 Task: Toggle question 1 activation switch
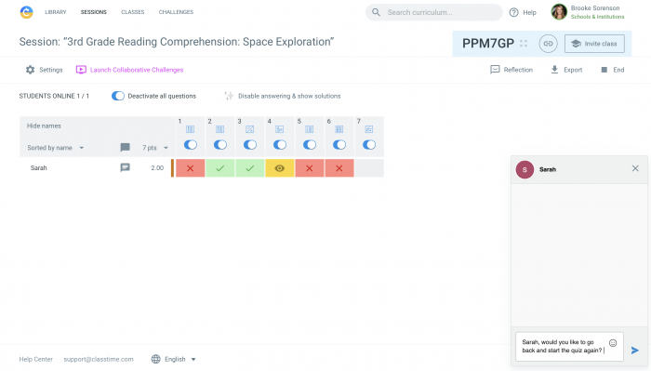[190, 144]
